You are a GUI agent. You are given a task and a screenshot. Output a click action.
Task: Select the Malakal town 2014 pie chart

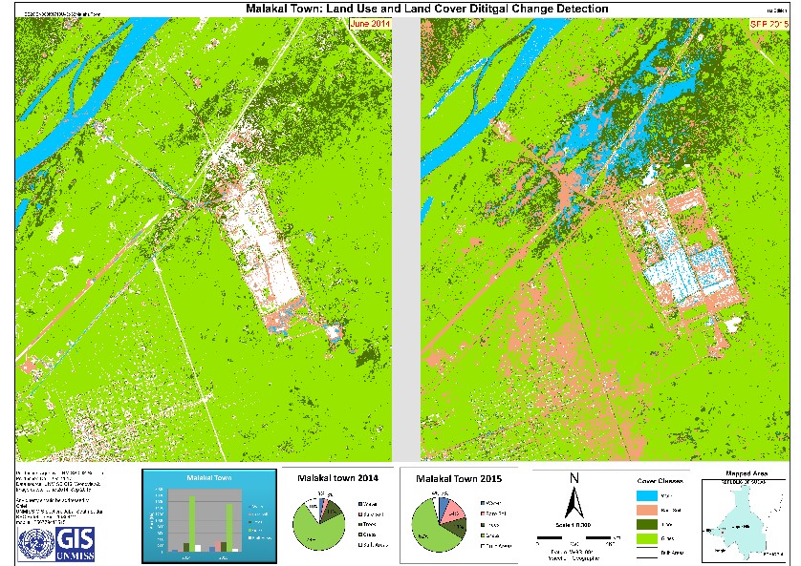point(317,523)
